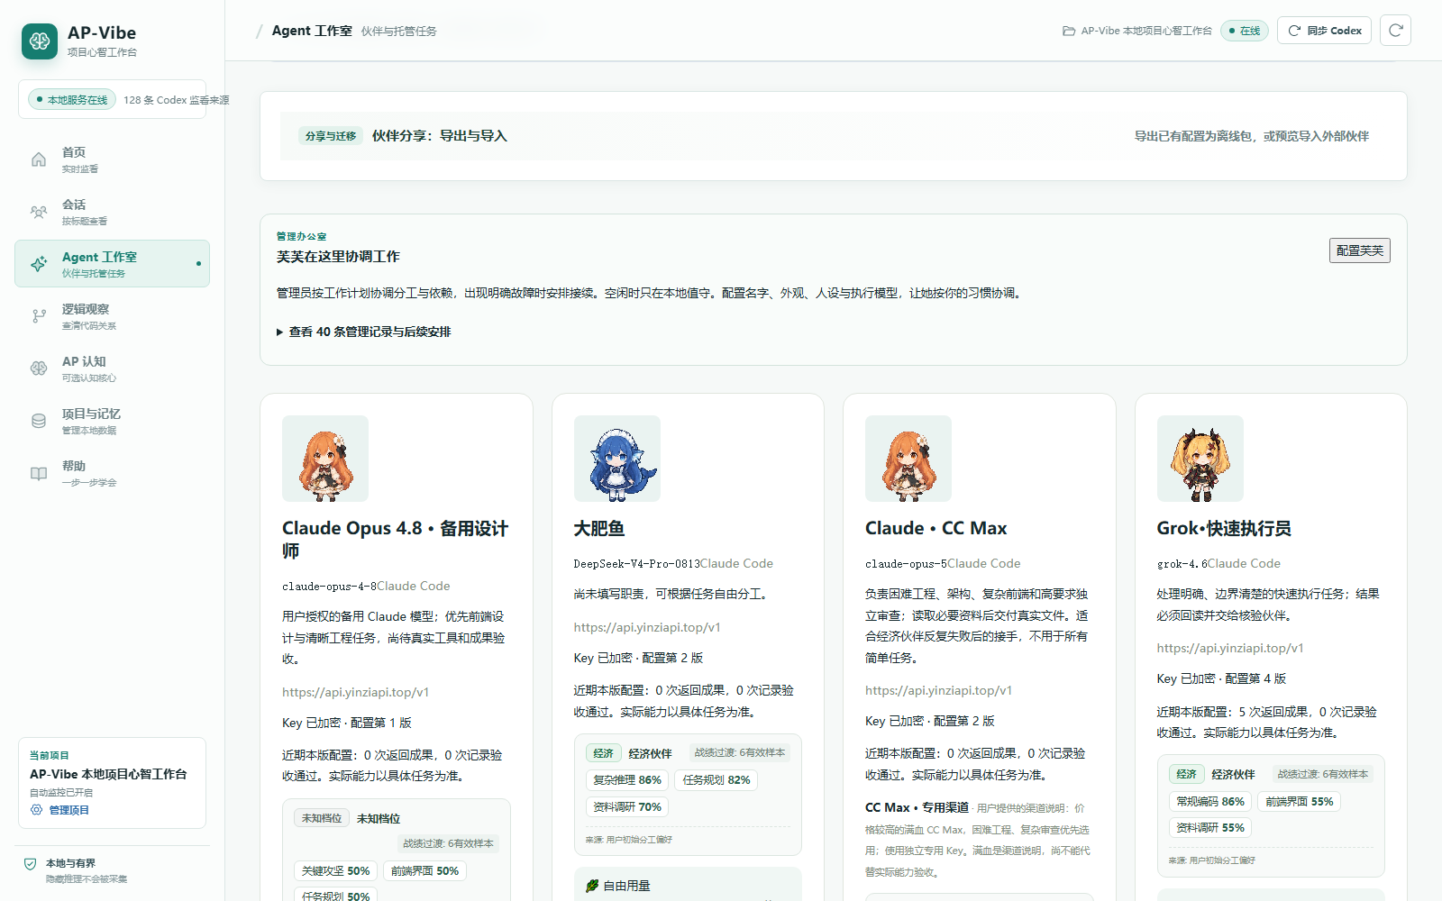Click the 资料调研 55% chip
The width and height of the screenshot is (1442, 901).
click(x=1209, y=827)
